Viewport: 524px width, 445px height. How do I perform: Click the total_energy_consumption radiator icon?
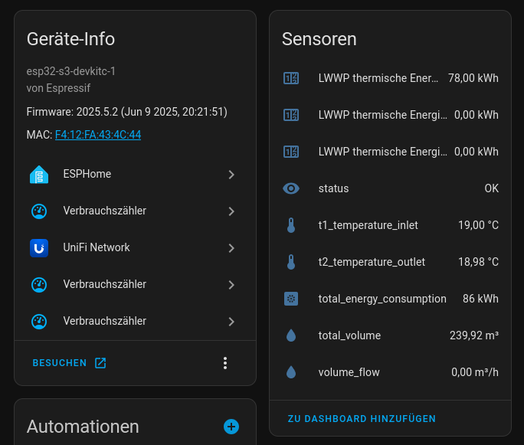click(291, 299)
